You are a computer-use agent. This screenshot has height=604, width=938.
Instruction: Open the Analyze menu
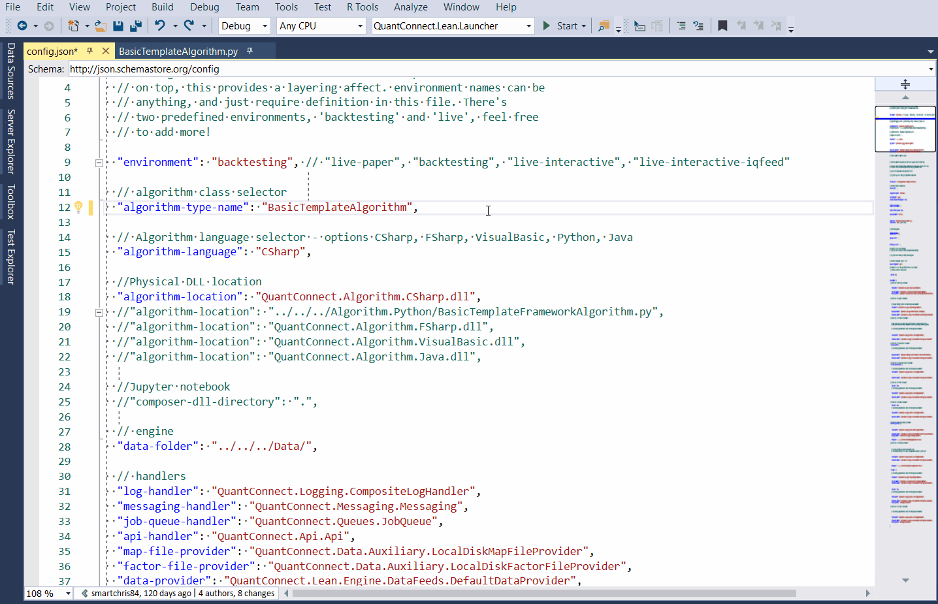click(411, 7)
